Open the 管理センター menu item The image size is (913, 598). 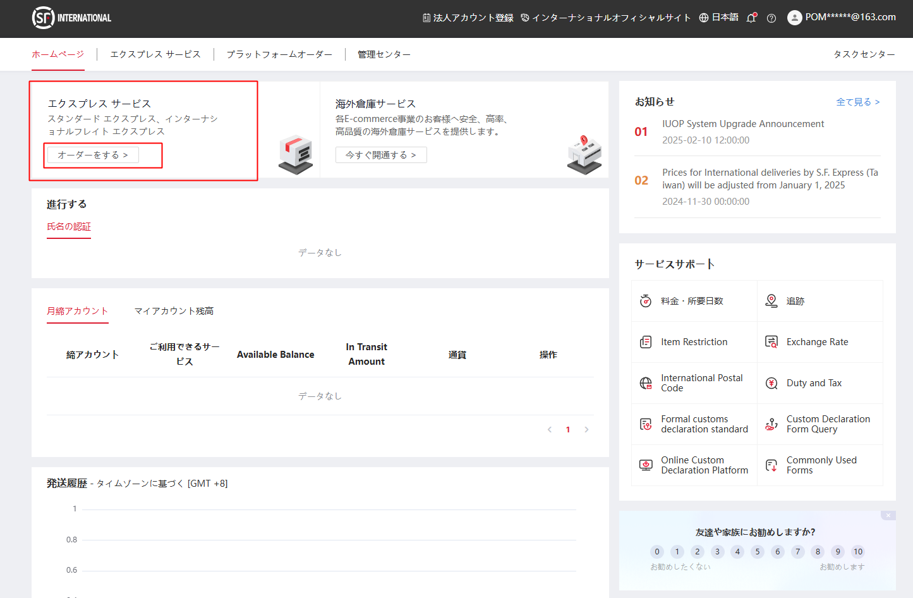pos(383,54)
